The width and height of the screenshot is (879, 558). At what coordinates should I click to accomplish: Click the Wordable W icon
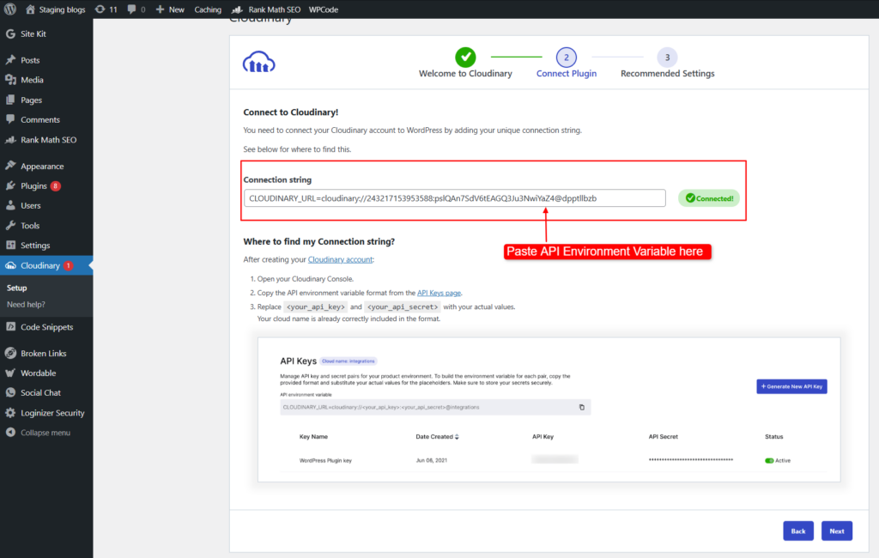point(10,373)
